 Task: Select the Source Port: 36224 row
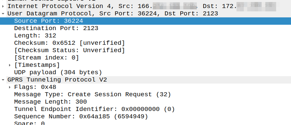point(145,21)
